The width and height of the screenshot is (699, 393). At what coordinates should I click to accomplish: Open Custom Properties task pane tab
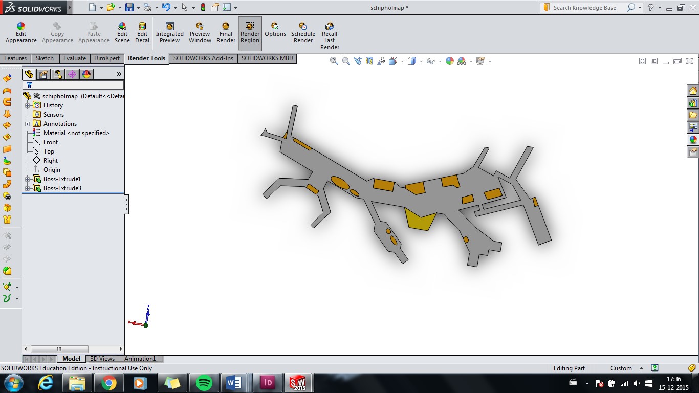693,152
